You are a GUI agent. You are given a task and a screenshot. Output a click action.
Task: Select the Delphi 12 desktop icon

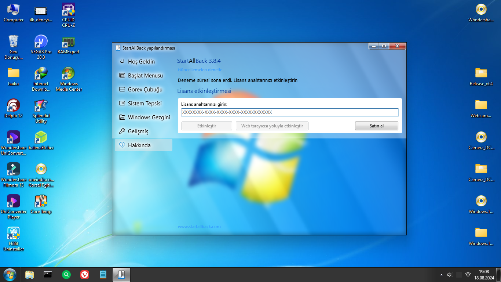[x=14, y=108]
